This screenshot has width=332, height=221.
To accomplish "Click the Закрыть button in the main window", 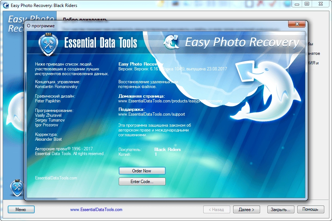I will tap(281, 209).
